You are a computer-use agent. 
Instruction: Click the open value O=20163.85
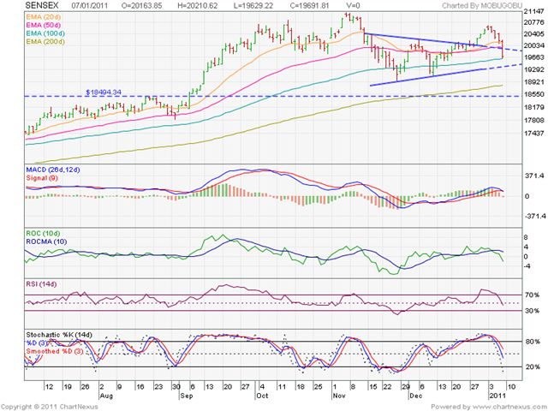pos(142,6)
